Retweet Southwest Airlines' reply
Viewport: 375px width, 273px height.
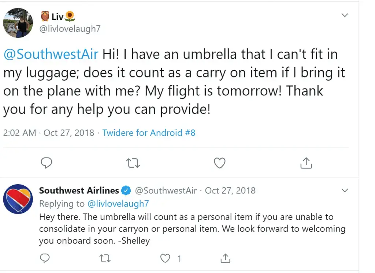pyautogui.click(x=105, y=258)
